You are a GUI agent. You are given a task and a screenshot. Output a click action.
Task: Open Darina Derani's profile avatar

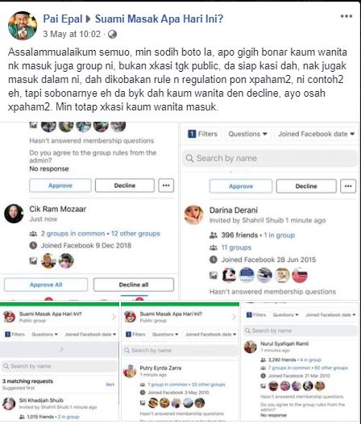point(193,215)
